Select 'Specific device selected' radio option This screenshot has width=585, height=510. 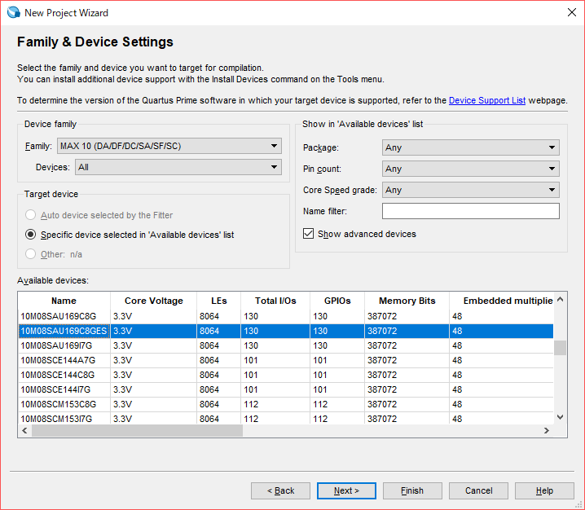(x=31, y=235)
